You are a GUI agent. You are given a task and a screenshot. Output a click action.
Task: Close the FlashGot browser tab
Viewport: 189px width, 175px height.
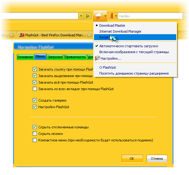[x=89, y=35]
